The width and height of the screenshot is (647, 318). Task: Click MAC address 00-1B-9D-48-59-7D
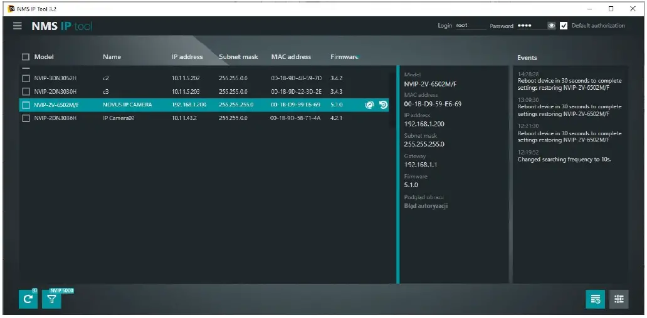tap(297, 78)
